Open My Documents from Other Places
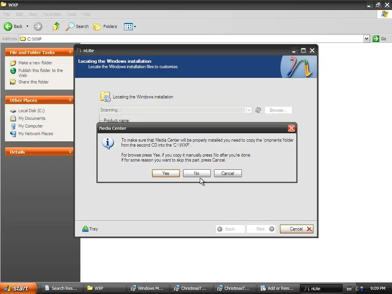392x294 pixels. [32, 118]
